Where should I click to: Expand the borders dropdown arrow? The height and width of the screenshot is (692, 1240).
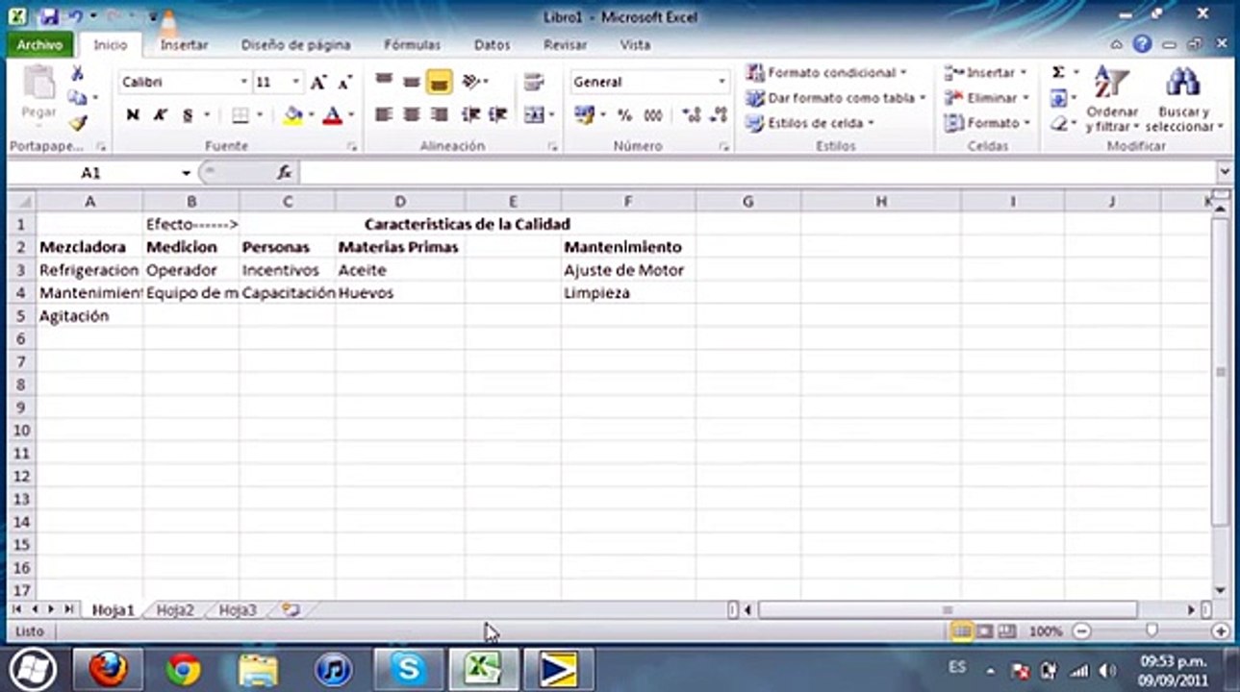coord(260,115)
